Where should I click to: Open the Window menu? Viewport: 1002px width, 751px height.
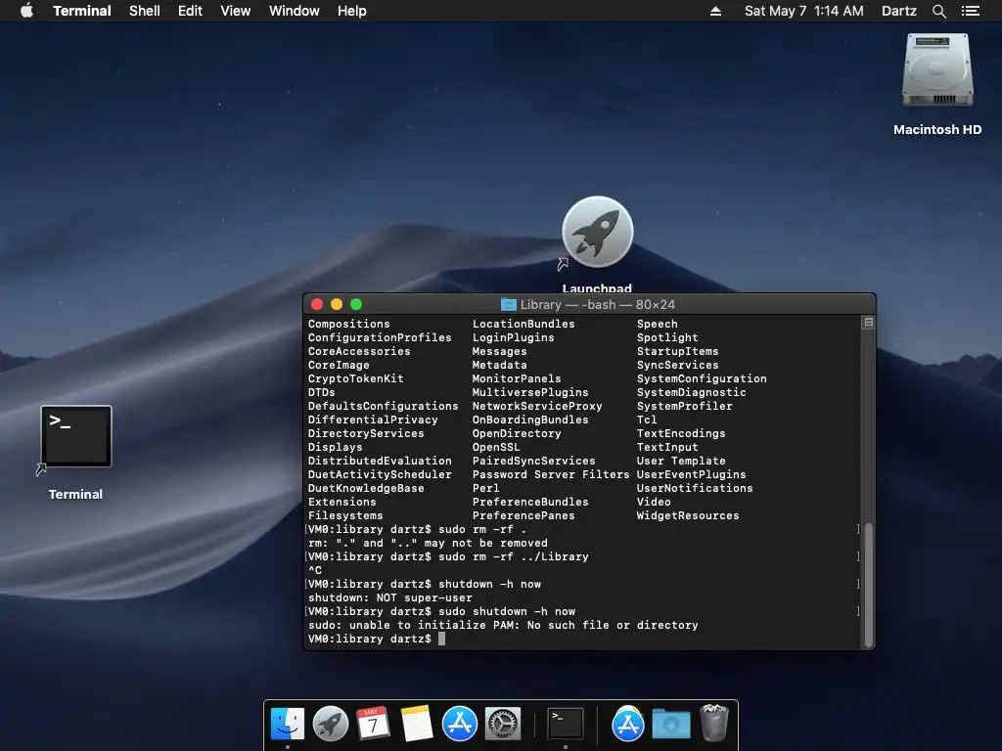pyautogui.click(x=294, y=11)
